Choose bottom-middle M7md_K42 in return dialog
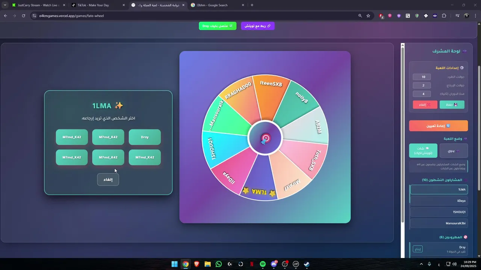The height and width of the screenshot is (270, 481). click(108, 157)
